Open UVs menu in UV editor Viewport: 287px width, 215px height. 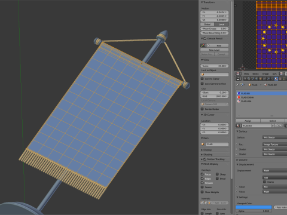click(274, 73)
